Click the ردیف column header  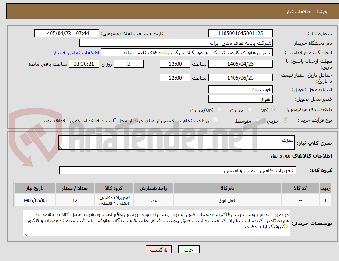pyautogui.click(x=325, y=188)
